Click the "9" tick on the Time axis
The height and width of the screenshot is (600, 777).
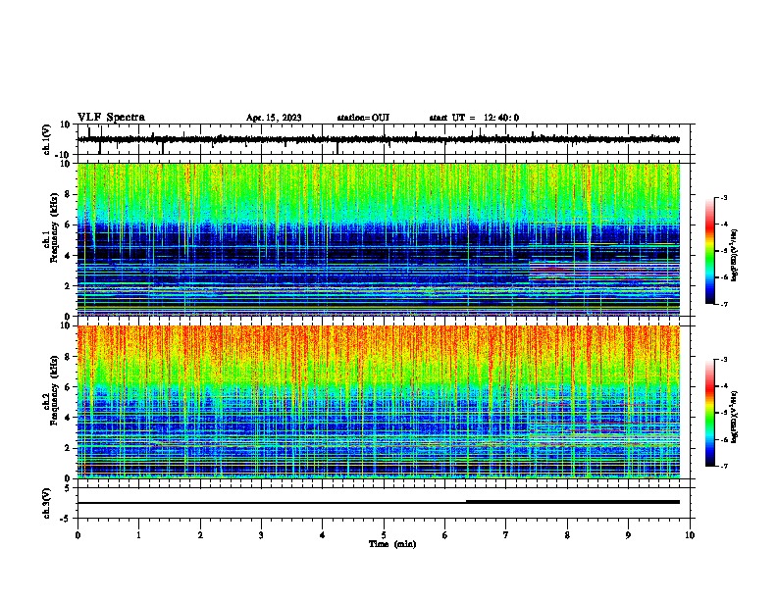pyautogui.click(x=628, y=535)
